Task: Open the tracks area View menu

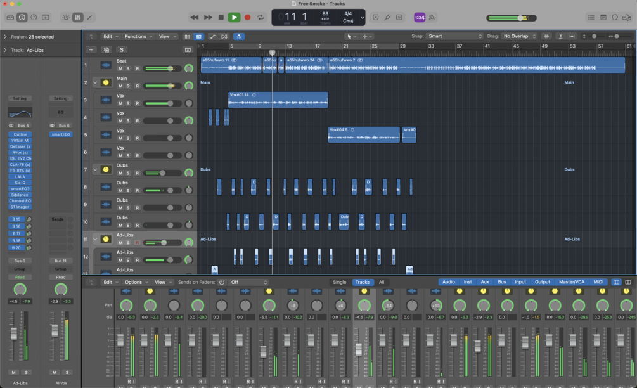Action: (x=167, y=37)
